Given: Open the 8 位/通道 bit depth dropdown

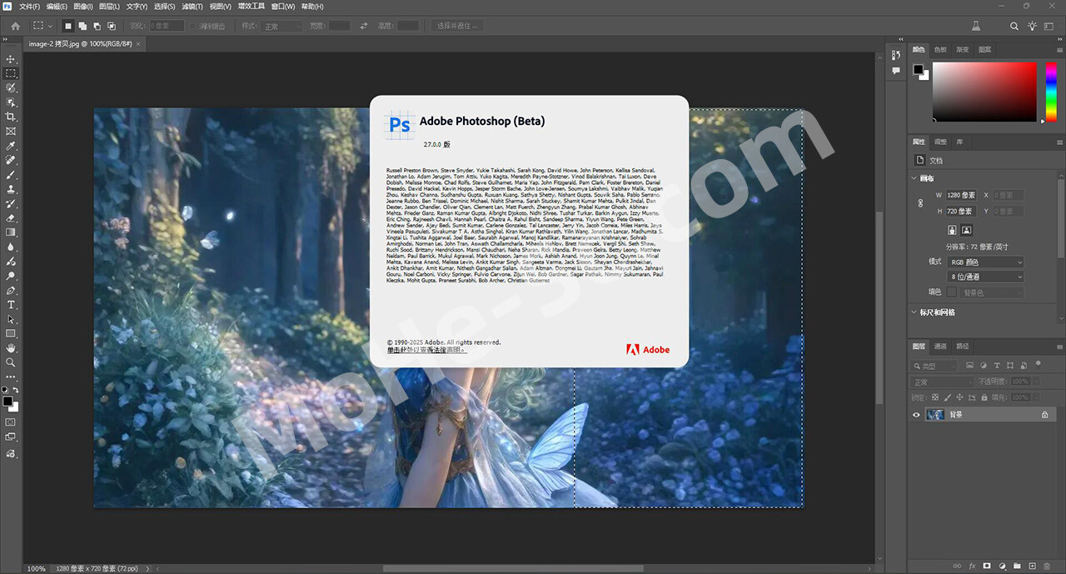Looking at the screenshot, I should 985,277.
